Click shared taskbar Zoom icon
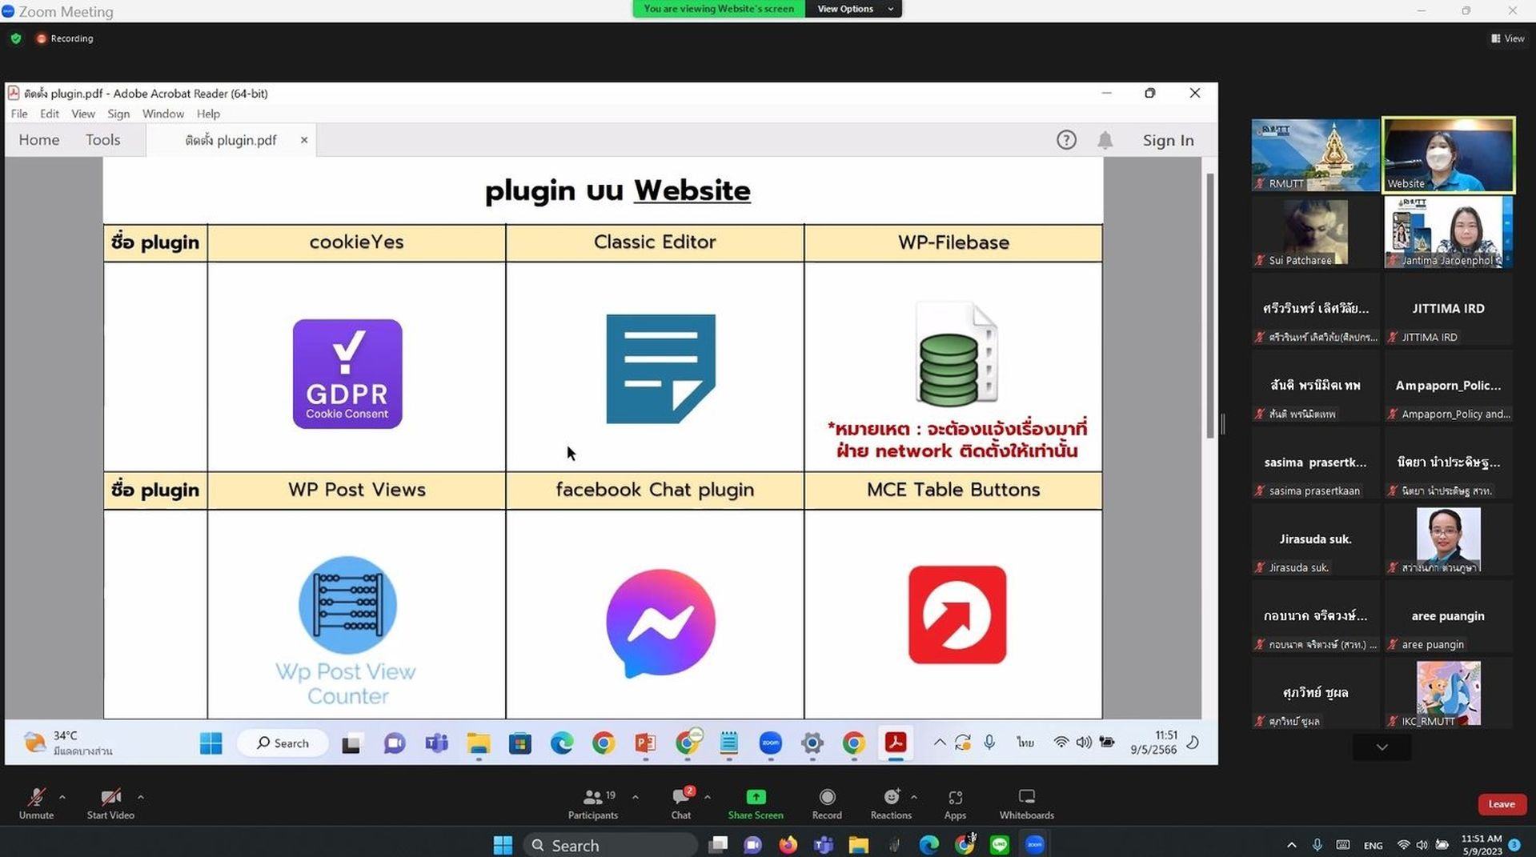 pyautogui.click(x=770, y=743)
